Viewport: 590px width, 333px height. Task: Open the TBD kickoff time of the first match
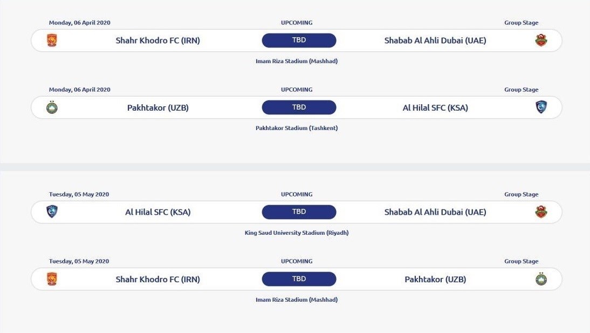(x=299, y=40)
